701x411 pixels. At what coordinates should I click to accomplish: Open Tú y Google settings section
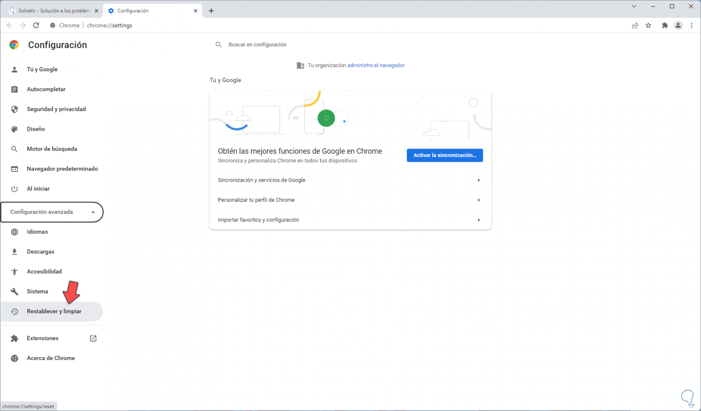[x=52, y=70]
